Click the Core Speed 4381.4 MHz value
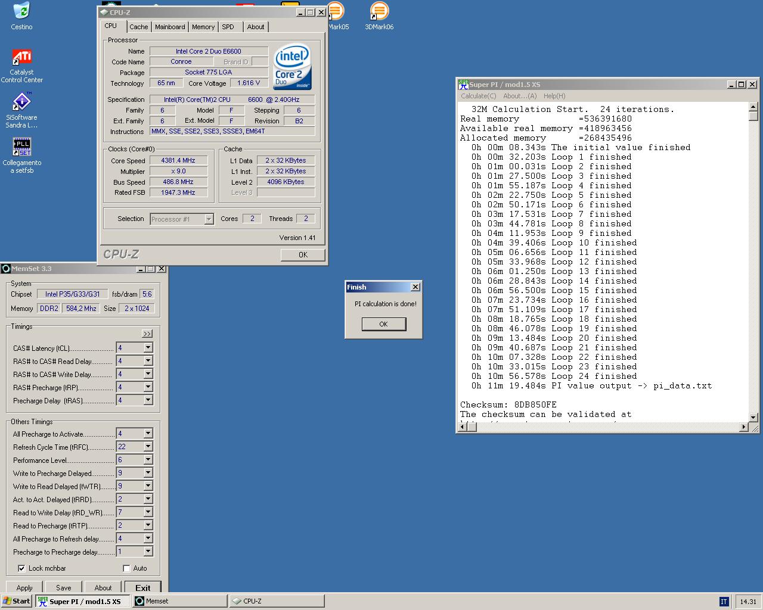This screenshot has width=763, height=610. (x=178, y=160)
